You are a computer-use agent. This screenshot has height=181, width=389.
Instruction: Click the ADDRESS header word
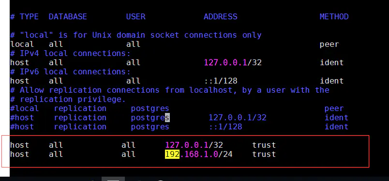click(x=220, y=16)
